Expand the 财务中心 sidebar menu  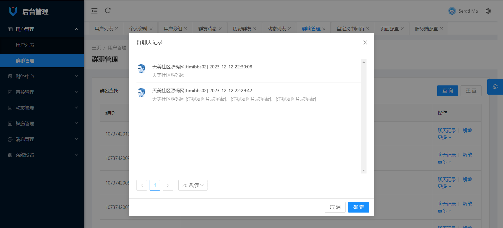coord(42,76)
